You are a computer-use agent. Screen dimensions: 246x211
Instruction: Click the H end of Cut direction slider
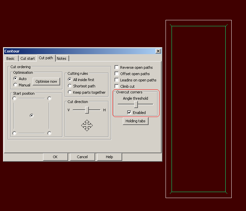pyautogui.click(x=104, y=110)
